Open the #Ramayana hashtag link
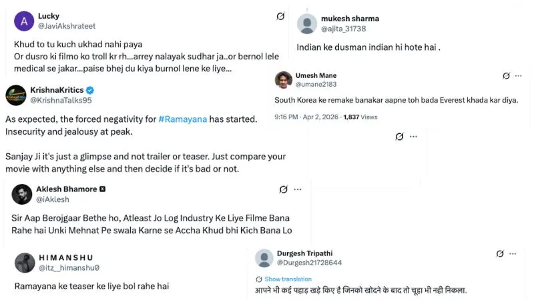 [x=182, y=119]
